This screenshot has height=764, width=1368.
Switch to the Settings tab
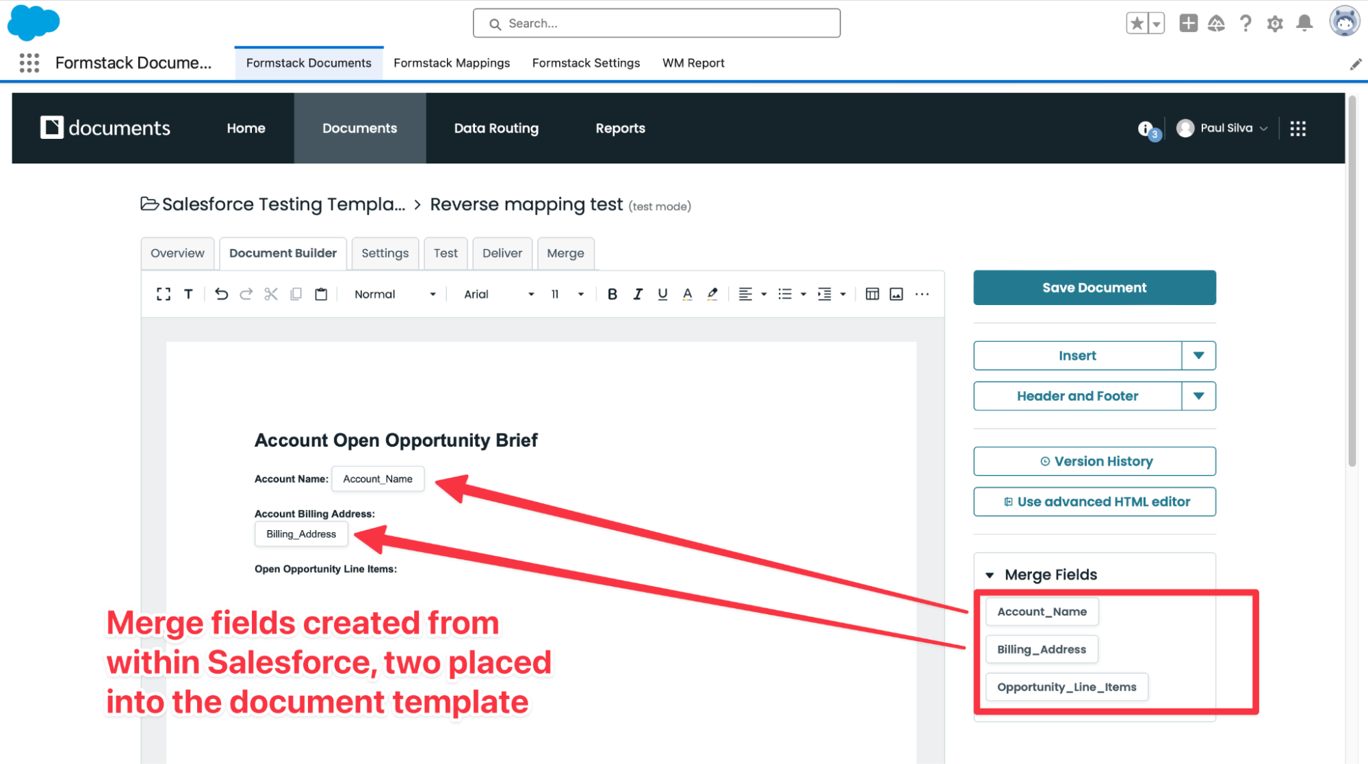pyautogui.click(x=385, y=253)
